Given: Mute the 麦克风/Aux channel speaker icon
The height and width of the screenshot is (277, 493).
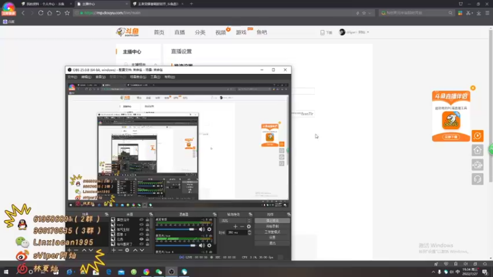Looking at the screenshot, I should (202, 245).
